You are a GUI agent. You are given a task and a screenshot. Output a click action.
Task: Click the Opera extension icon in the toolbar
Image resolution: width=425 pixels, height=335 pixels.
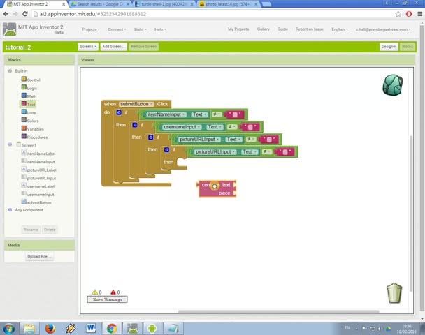tap(409, 14)
